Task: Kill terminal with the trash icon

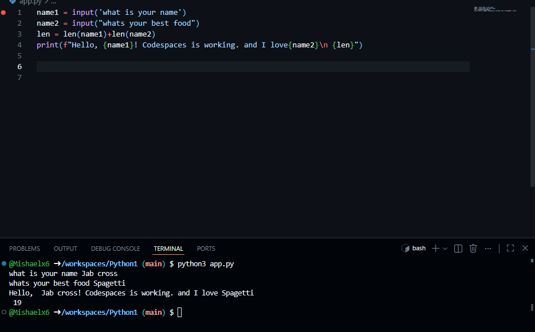Action: click(473, 248)
